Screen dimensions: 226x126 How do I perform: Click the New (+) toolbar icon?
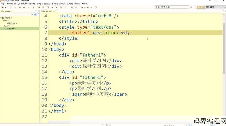pyautogui.click(x=3, y=7)
